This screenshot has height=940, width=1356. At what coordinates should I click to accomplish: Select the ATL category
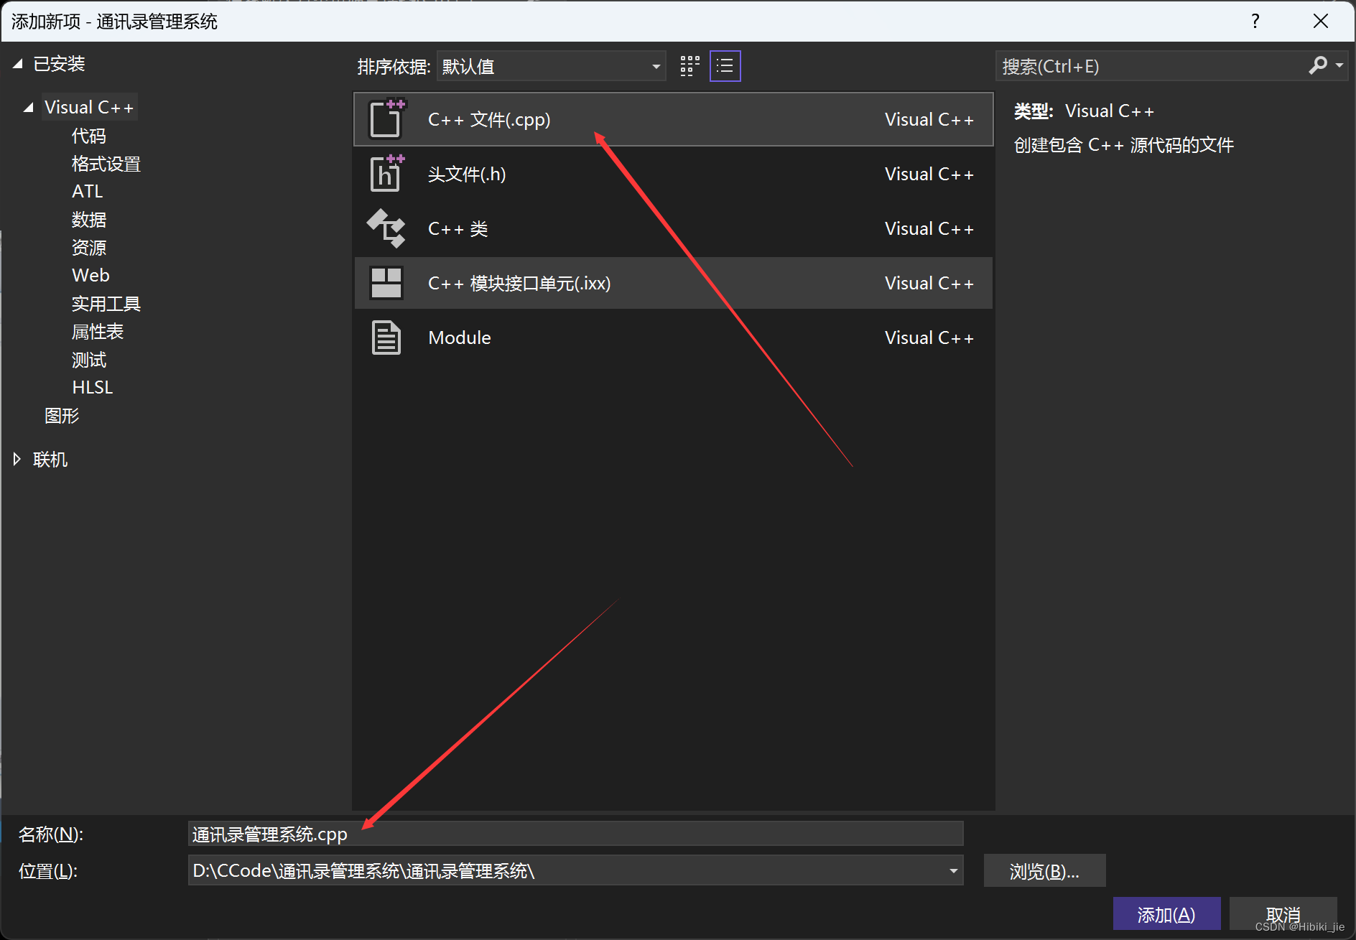point(88,191)
